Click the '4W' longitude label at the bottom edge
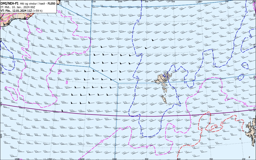The width and height of the screenshot is (256, 160). tap(211, 159)
